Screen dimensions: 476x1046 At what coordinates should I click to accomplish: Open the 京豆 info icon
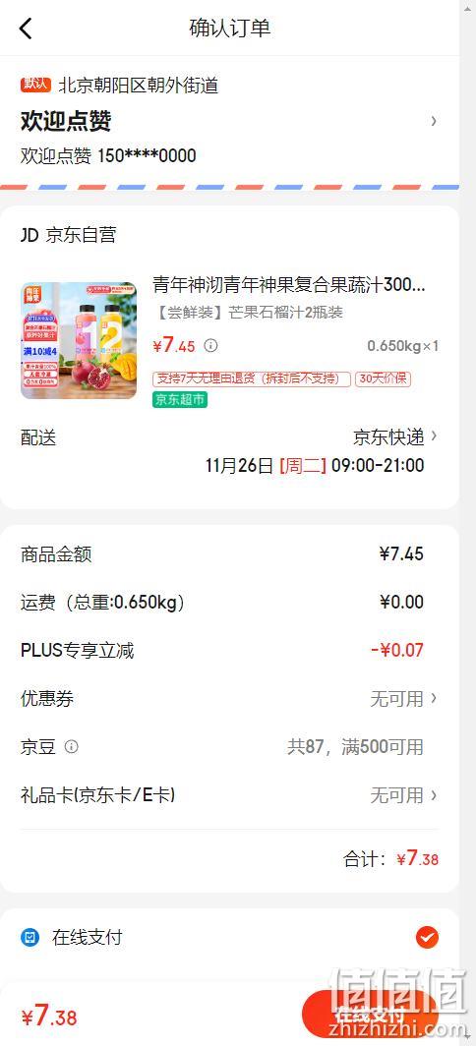point(72,746)
